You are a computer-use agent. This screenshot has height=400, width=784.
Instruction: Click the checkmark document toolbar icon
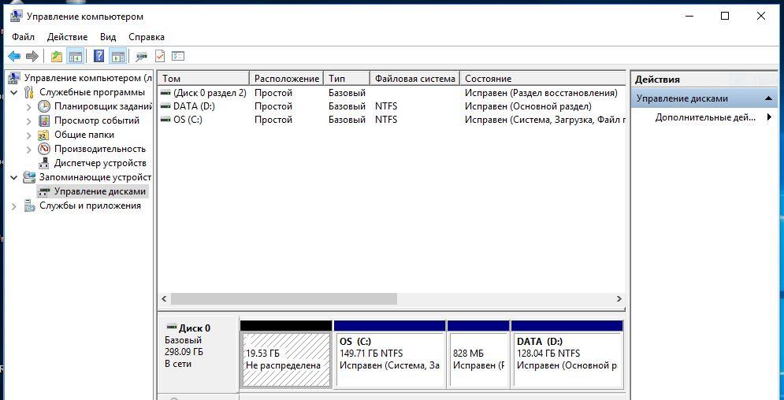(160, 57)
